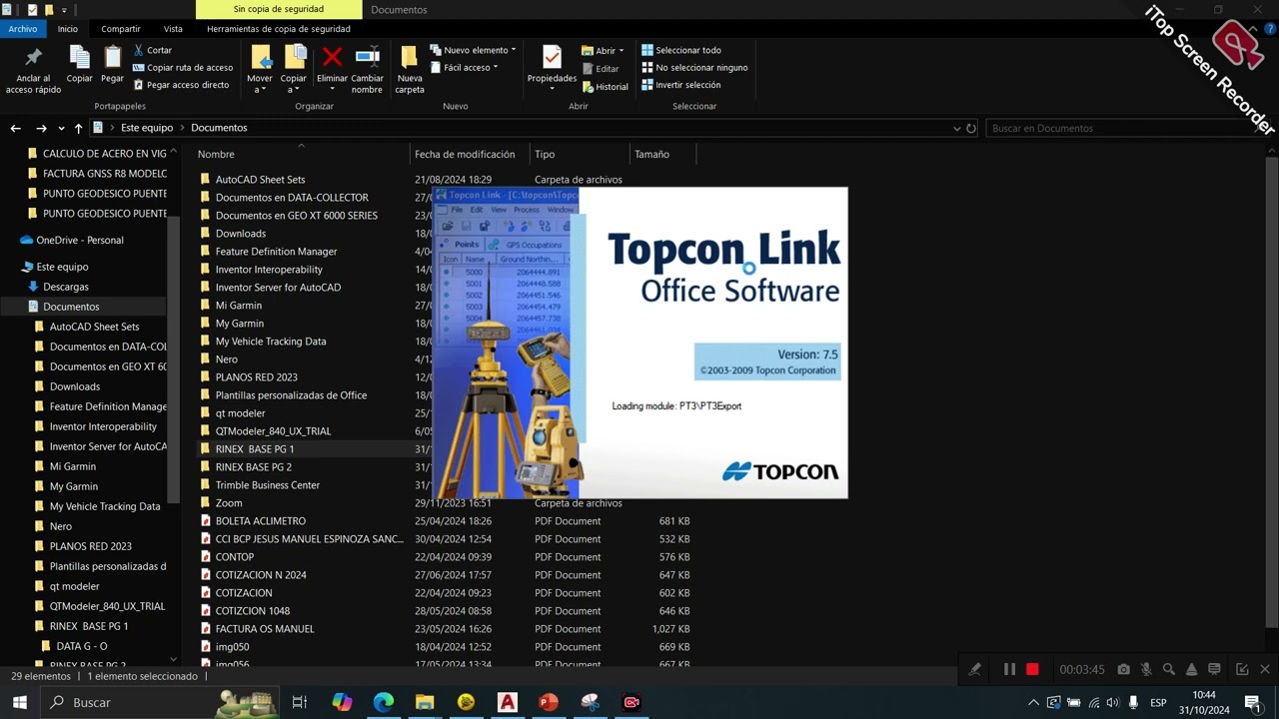
Task: Click the Copiar ribbon icon
Action: [x=79, y=58]
